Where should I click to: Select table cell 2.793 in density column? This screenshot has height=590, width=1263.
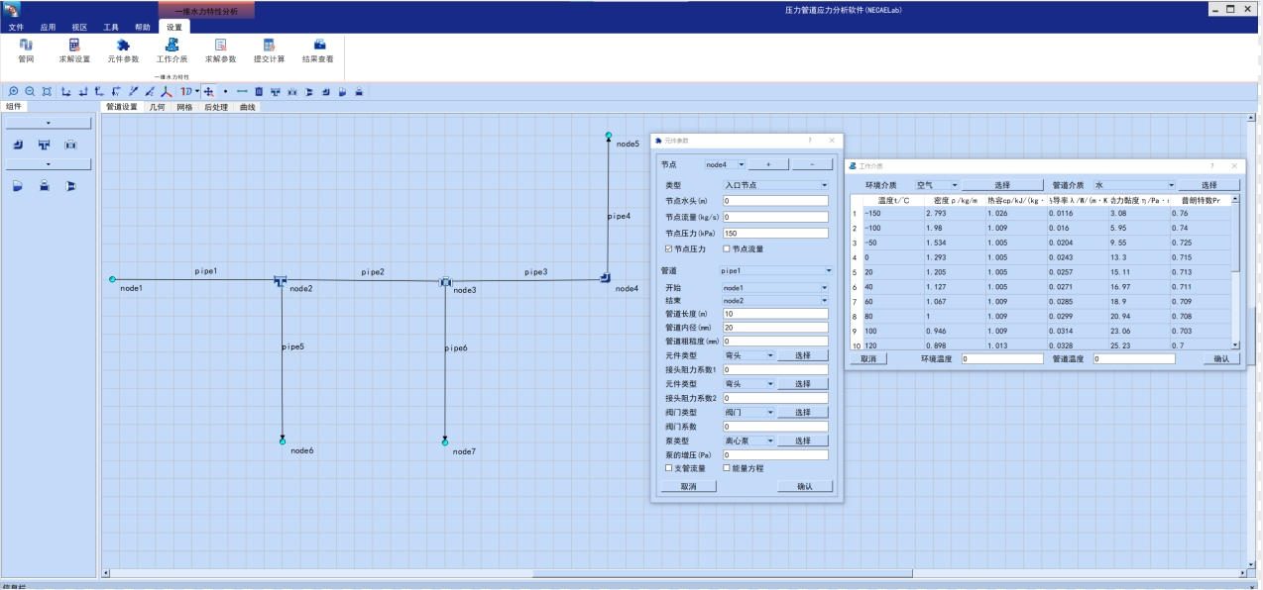point(954,213)
